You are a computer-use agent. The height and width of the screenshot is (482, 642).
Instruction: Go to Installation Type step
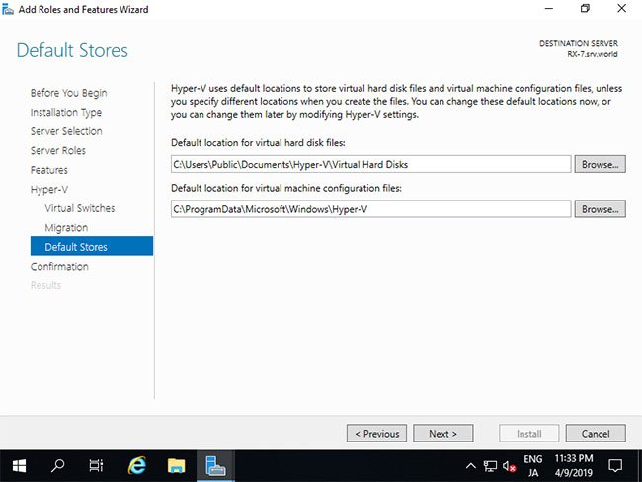(66, 113)
